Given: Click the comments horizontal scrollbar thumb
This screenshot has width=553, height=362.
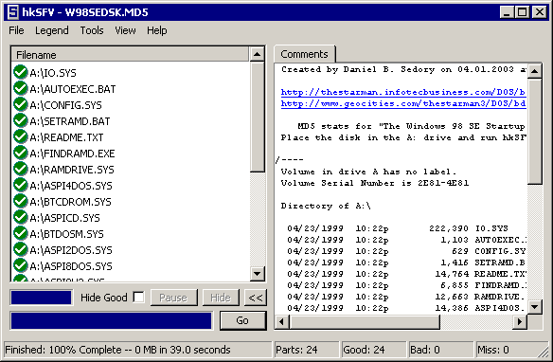Looking at the screenshot, I should (x=365, y=322).
